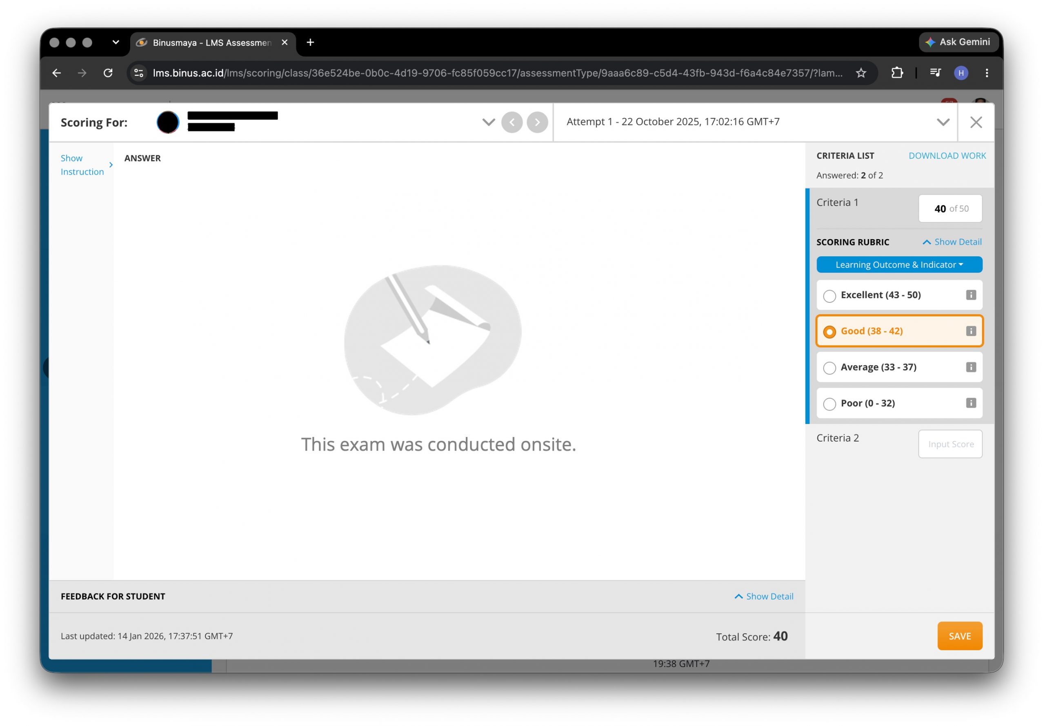Open info icon for Good rubric
This screenshot has width=1045, height=726.
pyautogui.click(x=970, y=331)
